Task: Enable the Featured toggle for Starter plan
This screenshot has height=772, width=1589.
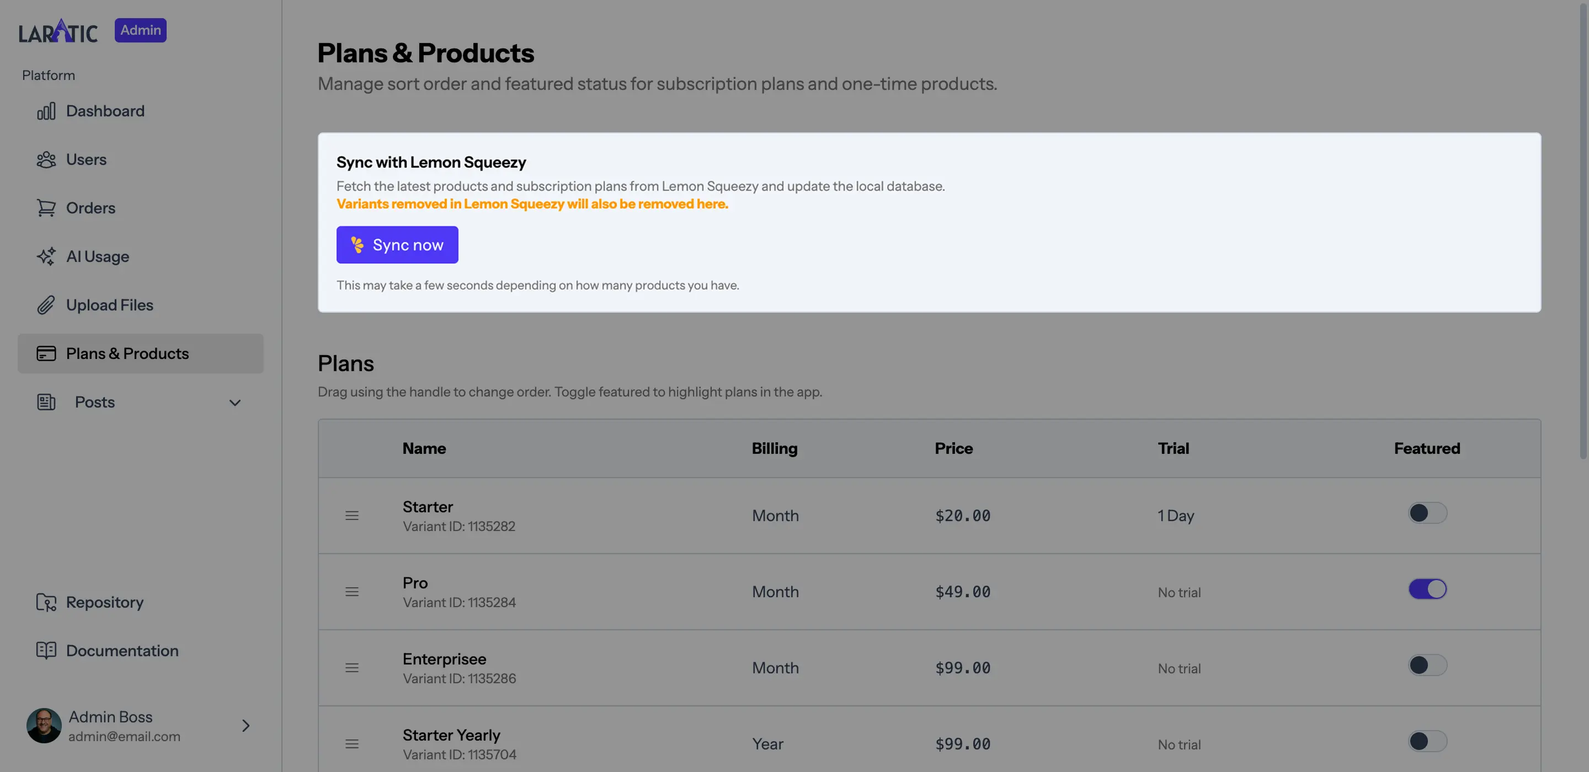Action: pos(1427,512)
